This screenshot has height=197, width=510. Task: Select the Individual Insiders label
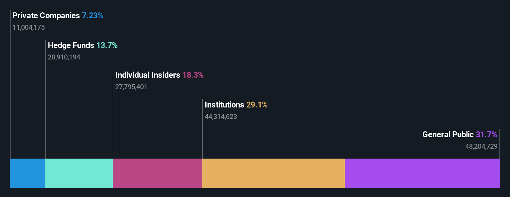point(148,75)
